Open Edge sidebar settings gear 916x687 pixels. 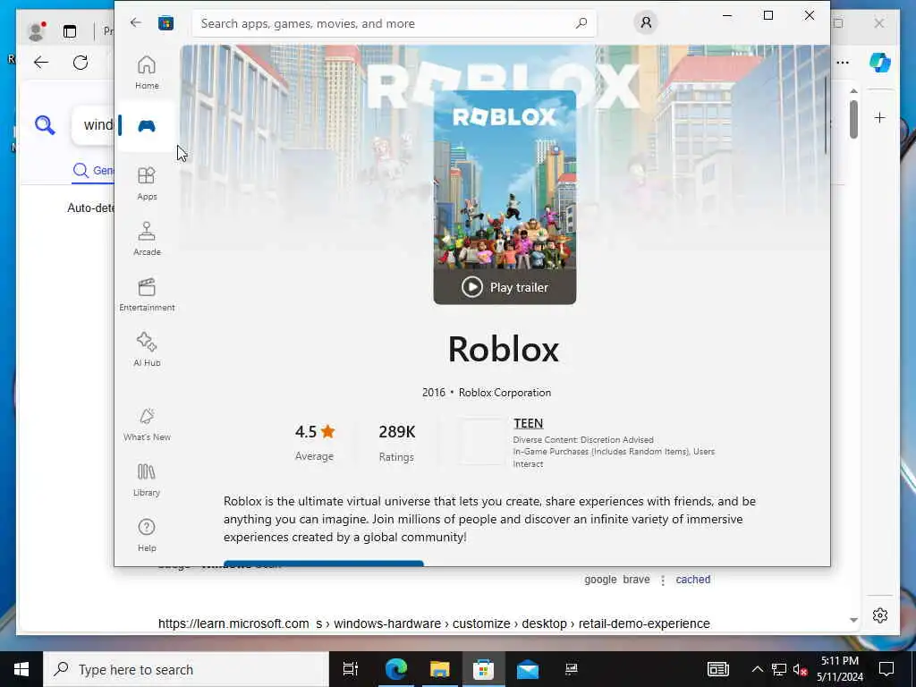(880, 615)
